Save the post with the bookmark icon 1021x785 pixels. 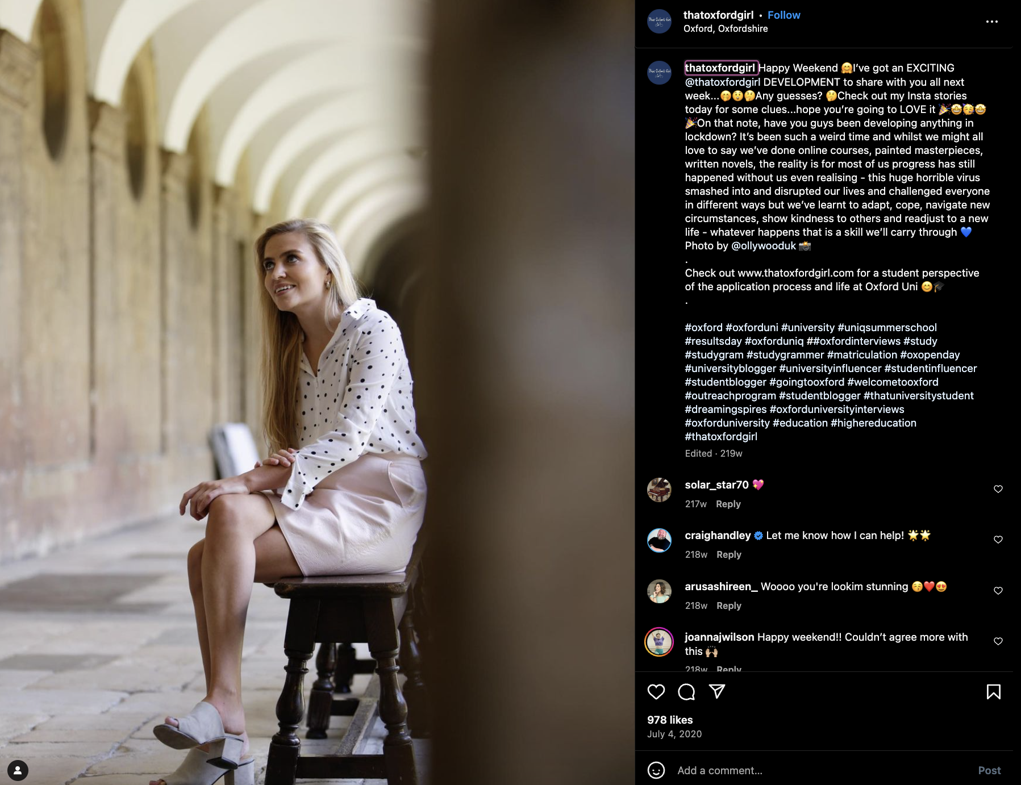pyautogui.click(x=994, y=691)
